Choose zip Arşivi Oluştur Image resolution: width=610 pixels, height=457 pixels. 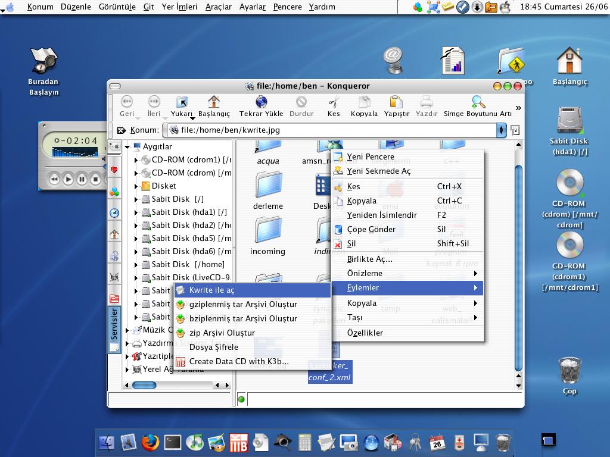[x=252, y=333]
